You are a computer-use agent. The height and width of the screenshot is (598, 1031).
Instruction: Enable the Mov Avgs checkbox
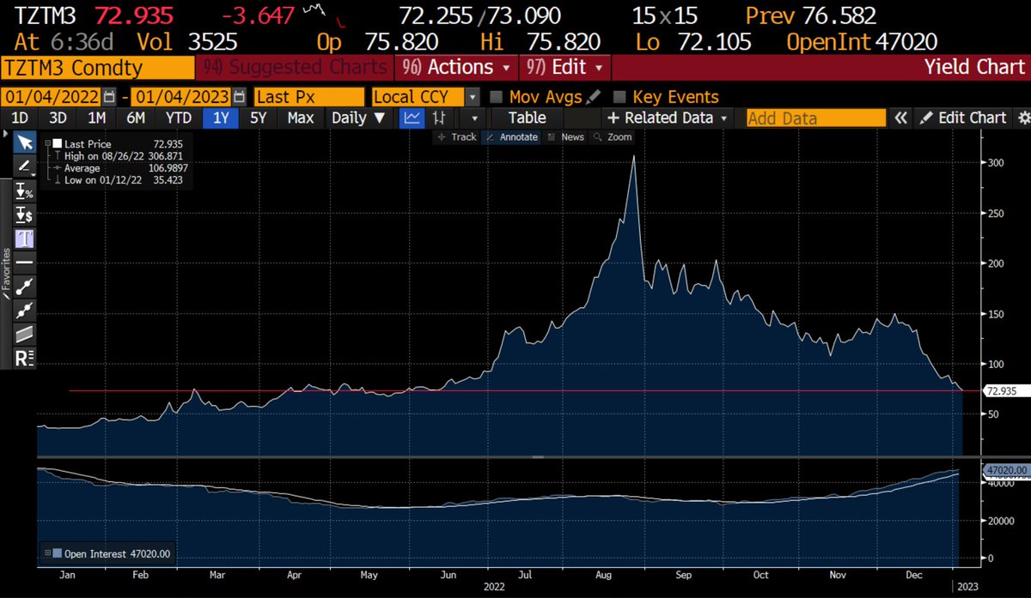[496, 97]
